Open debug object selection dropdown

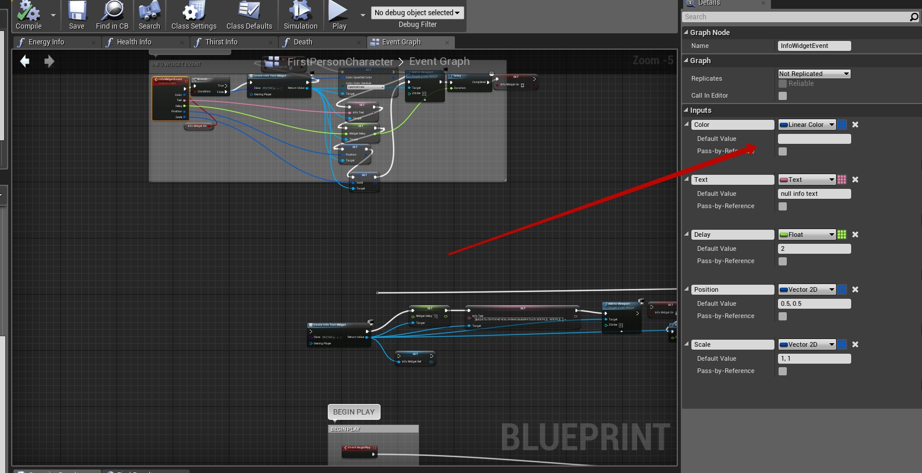point(417,13)
